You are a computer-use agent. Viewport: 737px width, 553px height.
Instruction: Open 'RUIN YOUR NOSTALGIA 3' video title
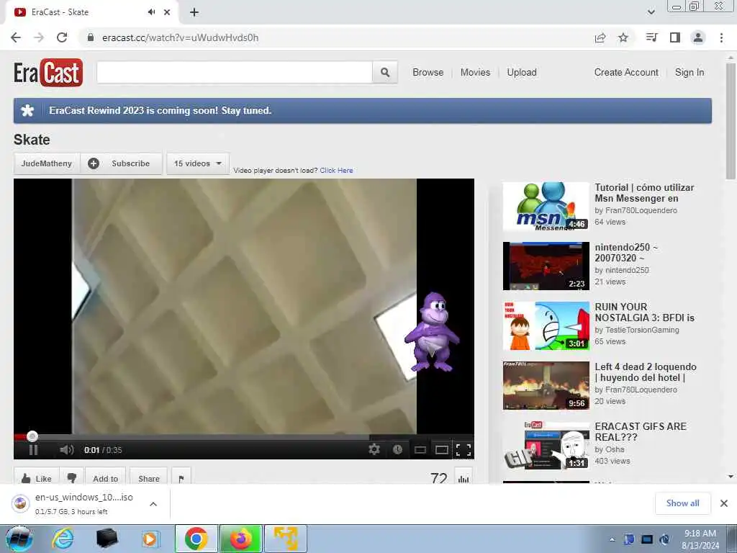tap(644, 313)
